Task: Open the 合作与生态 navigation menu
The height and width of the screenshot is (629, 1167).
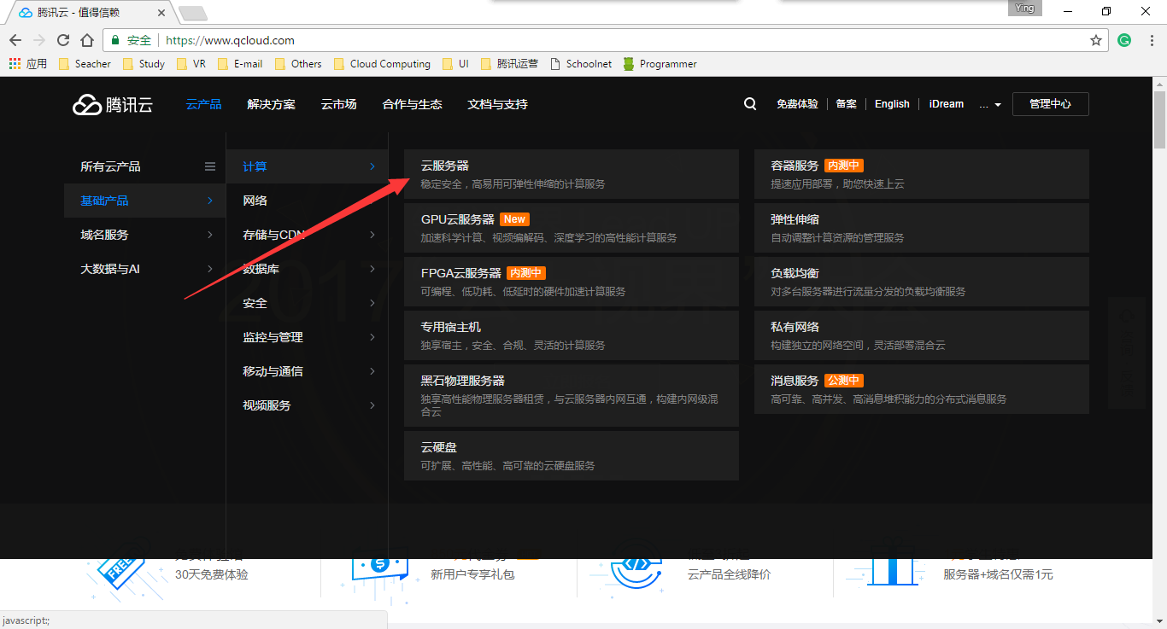Action: pos(412,104)
